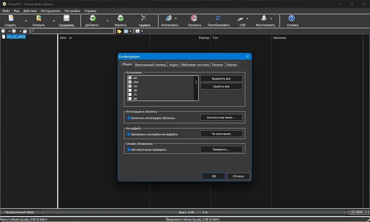This screenshot has height=222, width=370.
Task: Check the .7z association checkbox
Action: [x=130, y=94]
